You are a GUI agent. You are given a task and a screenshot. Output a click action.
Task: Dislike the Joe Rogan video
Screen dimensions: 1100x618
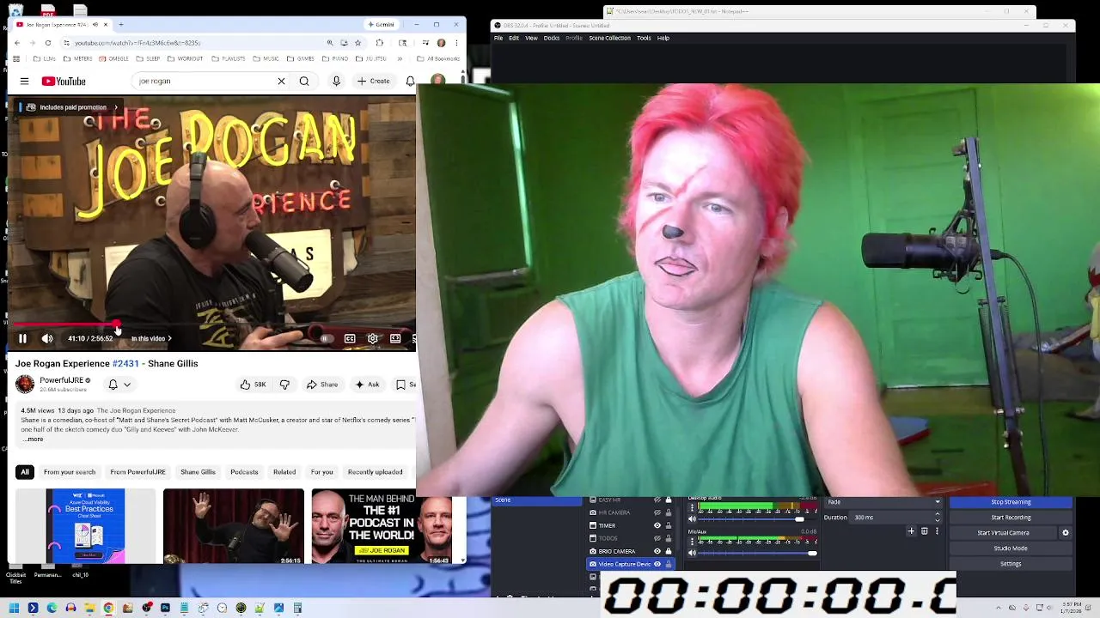pyautogui.click(x=284, y=385)
